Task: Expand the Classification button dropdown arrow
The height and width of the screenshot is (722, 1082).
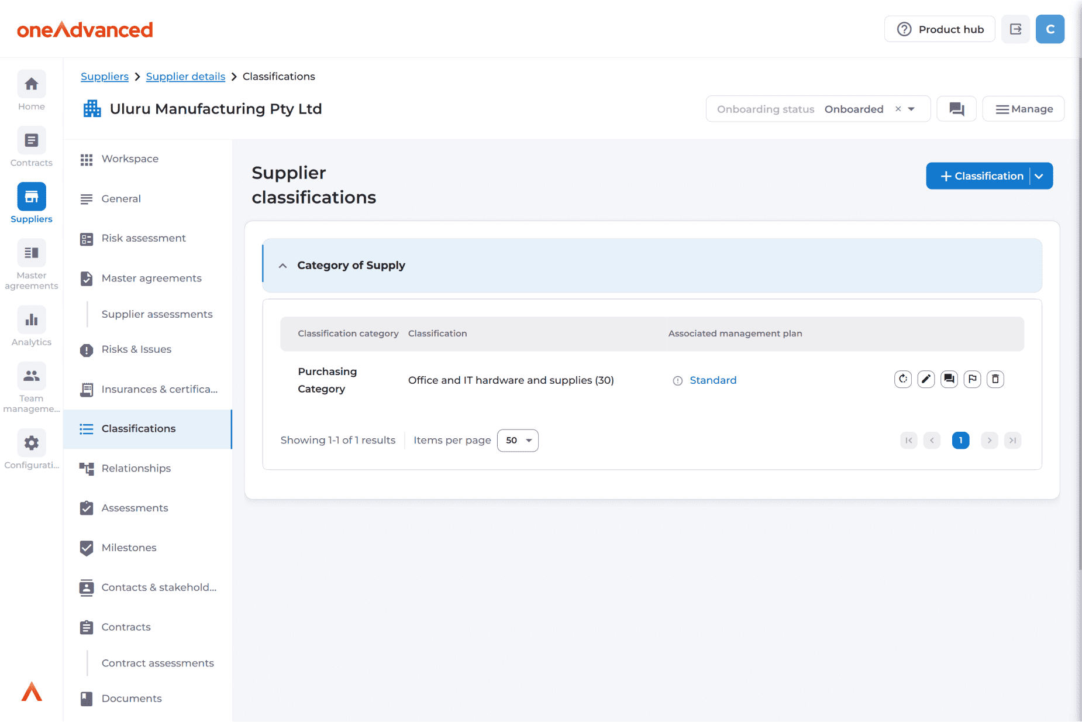Action: (1039, 176)
